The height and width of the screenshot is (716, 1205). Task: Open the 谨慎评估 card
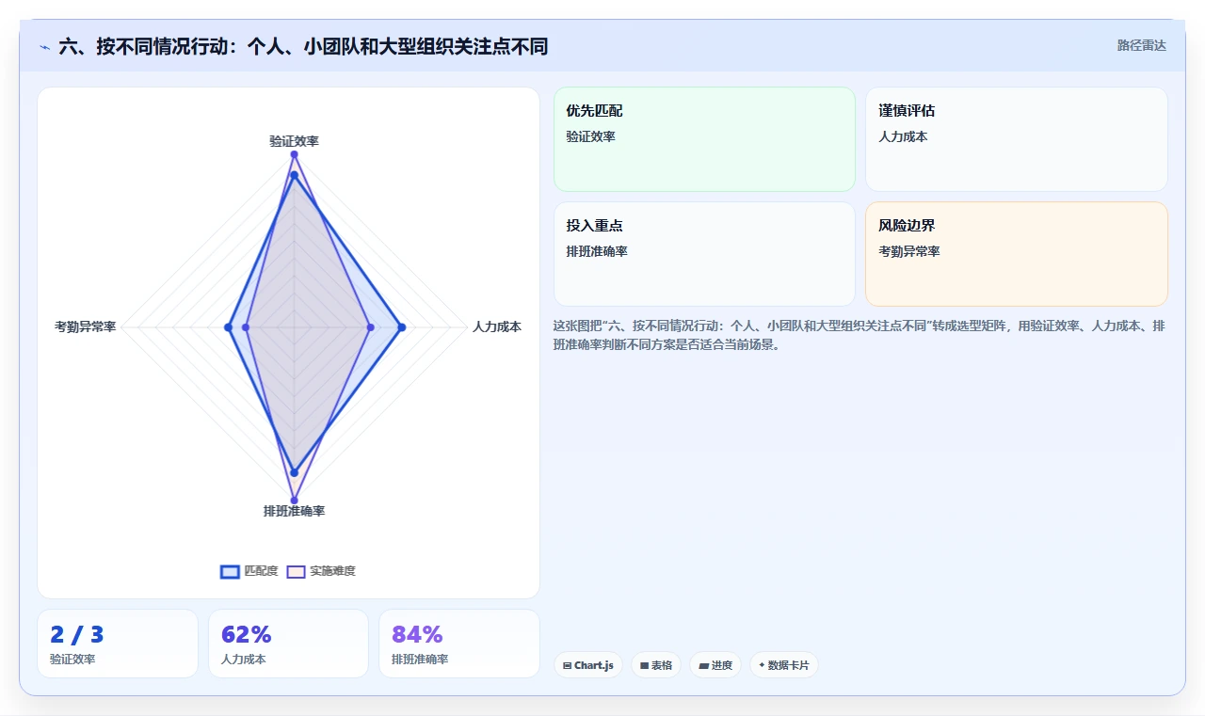1017,139
